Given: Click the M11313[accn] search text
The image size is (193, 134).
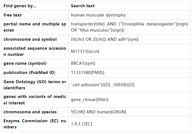Looking at the screenshot, I should [x=85, y=51].
